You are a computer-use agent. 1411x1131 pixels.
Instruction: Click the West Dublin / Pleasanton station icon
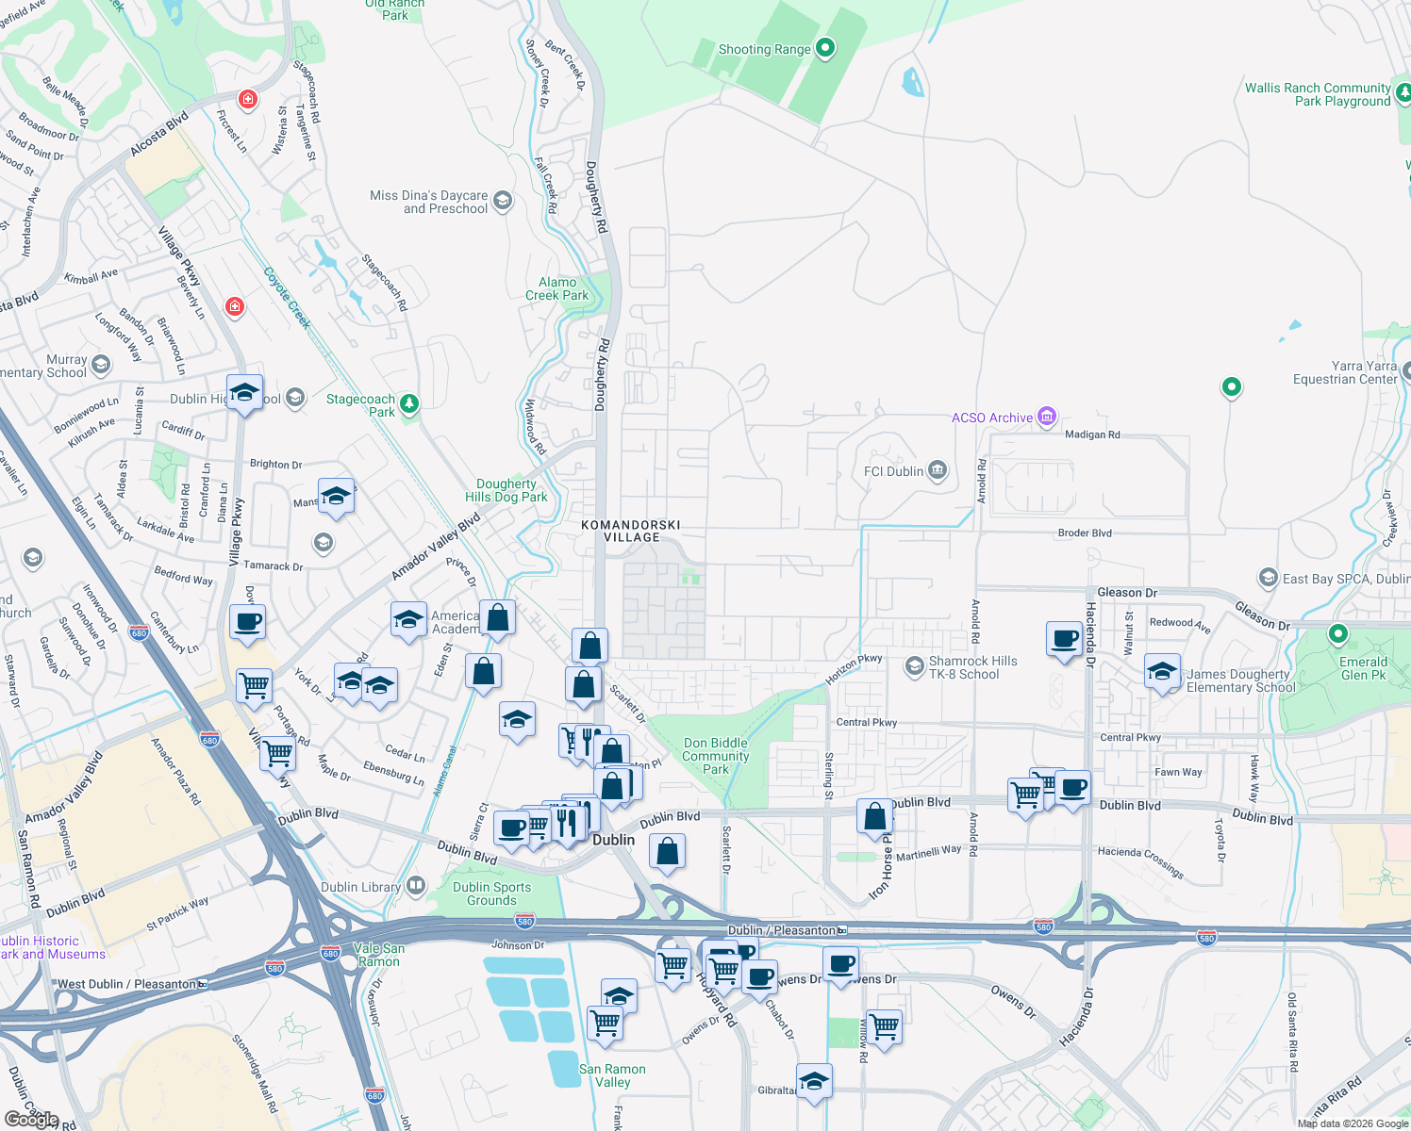tap(201, 983)
